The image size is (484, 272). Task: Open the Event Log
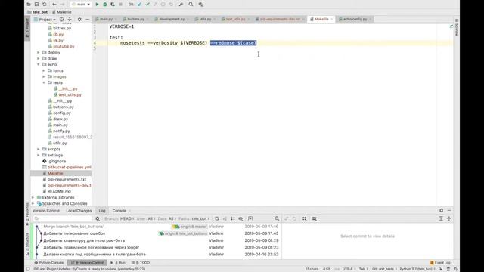point(440,263)
